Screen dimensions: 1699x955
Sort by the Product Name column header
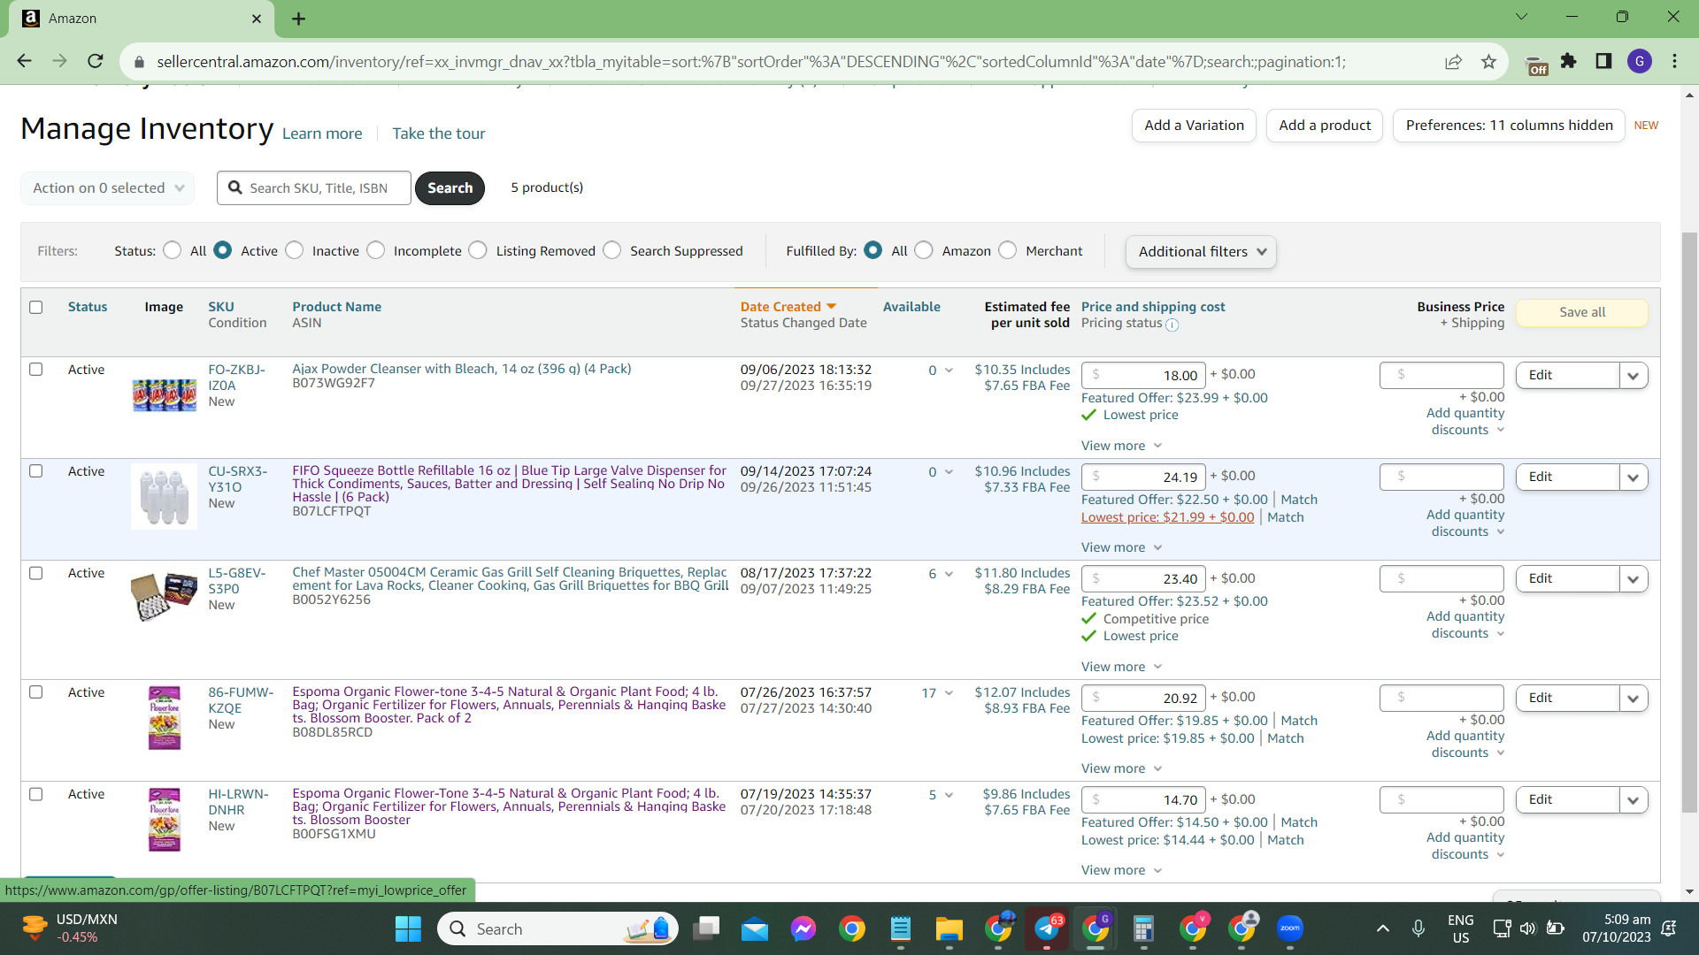(337, 307)
